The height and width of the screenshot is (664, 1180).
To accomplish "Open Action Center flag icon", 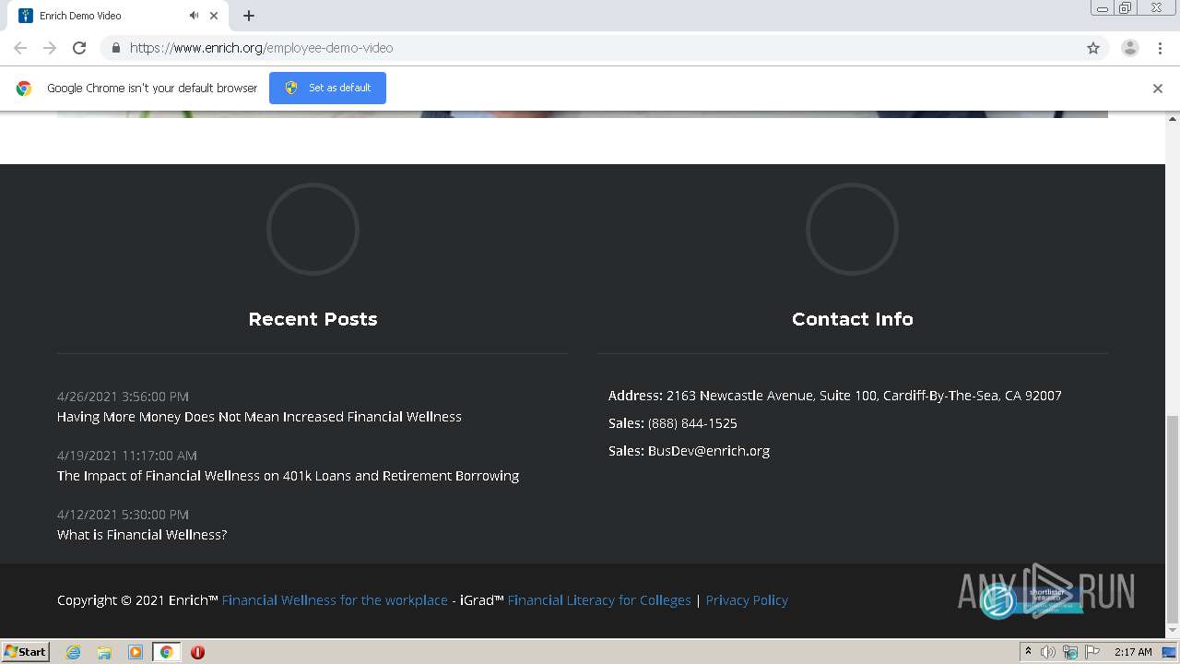I will (1092, 652).
